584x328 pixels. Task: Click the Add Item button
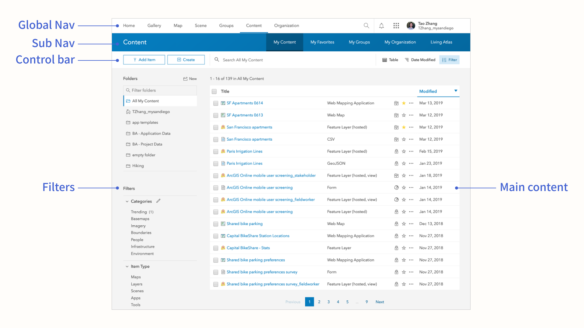tap(144, 60)
